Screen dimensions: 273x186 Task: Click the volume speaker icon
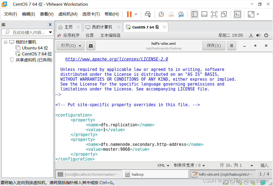click(258, 36)
